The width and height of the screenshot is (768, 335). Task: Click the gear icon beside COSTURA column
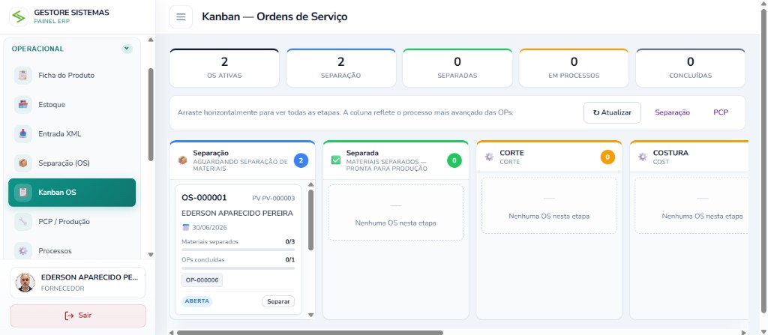tap(643, 157)
